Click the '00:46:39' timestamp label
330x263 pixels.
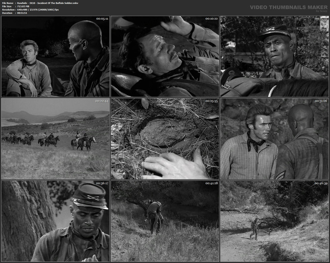321,183
